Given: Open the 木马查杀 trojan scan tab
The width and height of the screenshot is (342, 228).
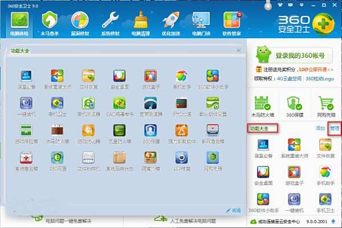Looking at the screenshot, I should (x=50, y=23).
